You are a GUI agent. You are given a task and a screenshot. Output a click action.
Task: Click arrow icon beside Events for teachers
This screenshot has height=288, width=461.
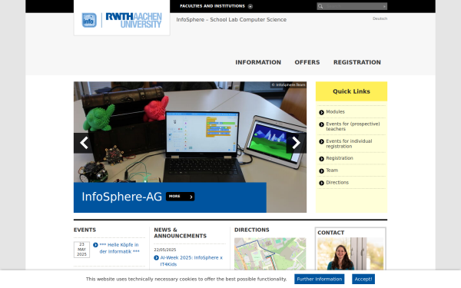(x=321, y=124)
